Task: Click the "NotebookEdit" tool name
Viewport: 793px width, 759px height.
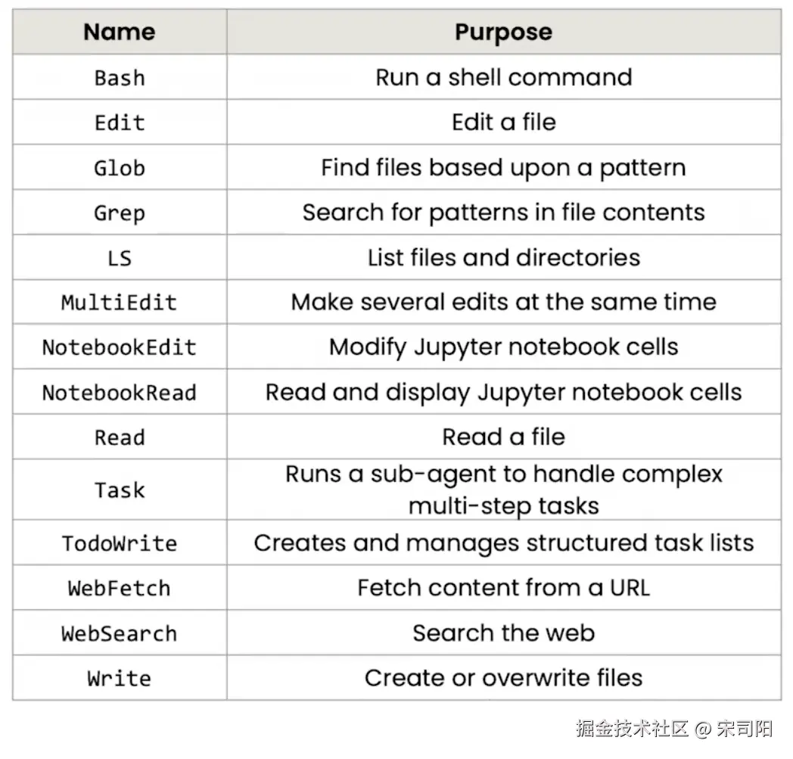Action: click(x=119, y=347)
